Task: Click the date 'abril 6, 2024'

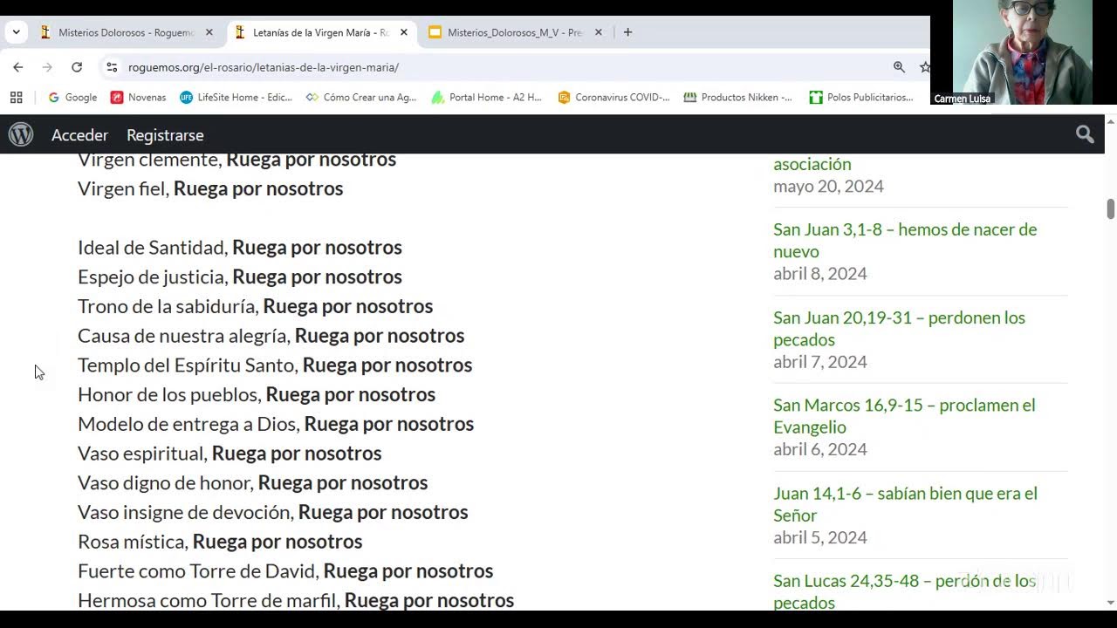Action: point(820,449)
